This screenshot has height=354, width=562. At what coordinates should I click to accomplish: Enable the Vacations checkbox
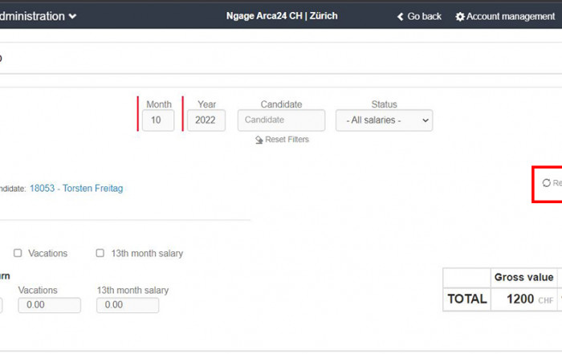[x=18, y=253]
